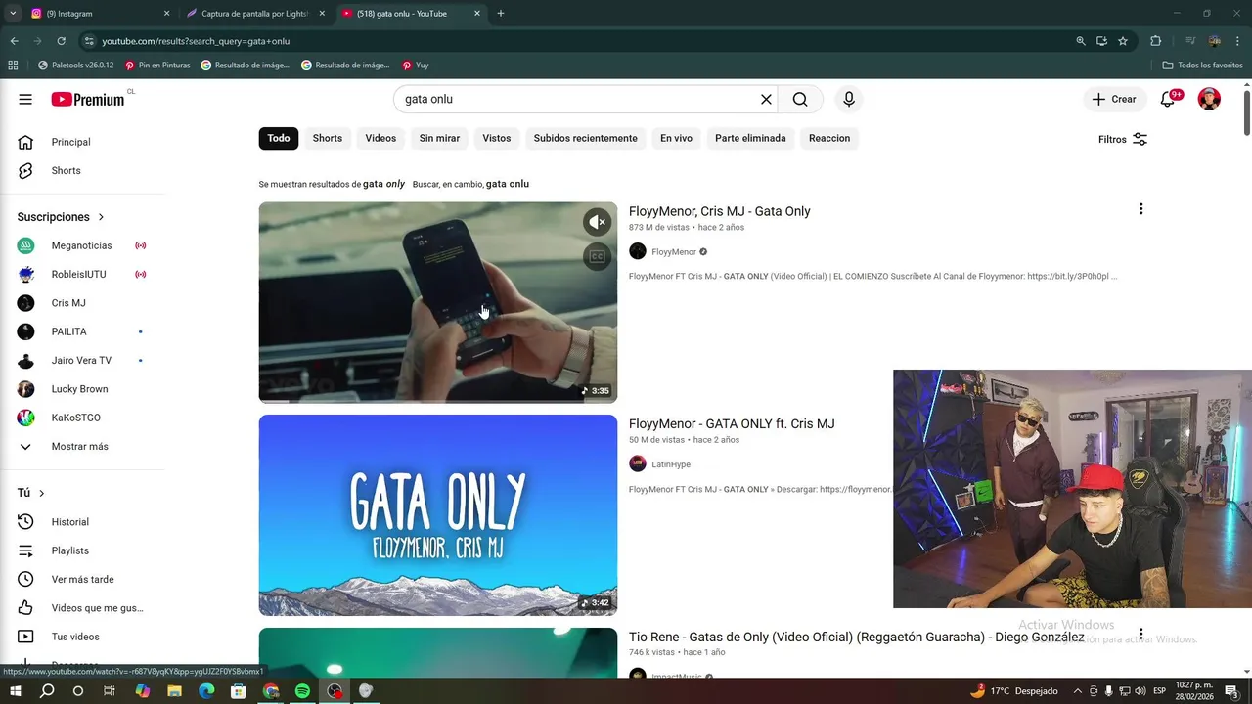Open Microsoft Edge from the taskbar
The height and width of the screenshot is (704, 1252).
pos(206,691)
